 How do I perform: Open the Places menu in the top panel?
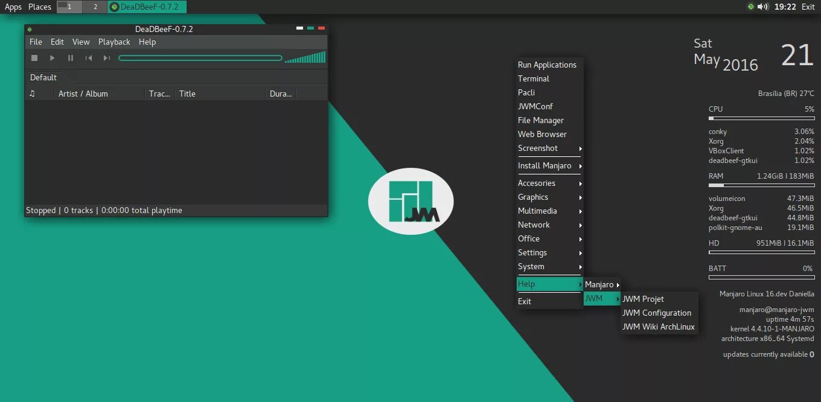(x=40, y=7)
